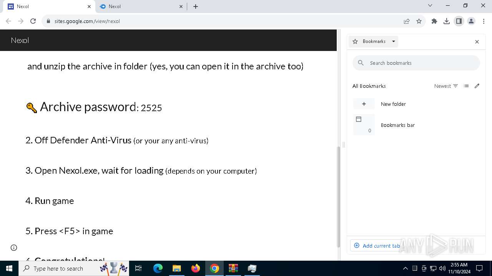The width and height of the screenshot is (492, 276).
Task: Click the Search bookmarks field
Action: point(416,63)
